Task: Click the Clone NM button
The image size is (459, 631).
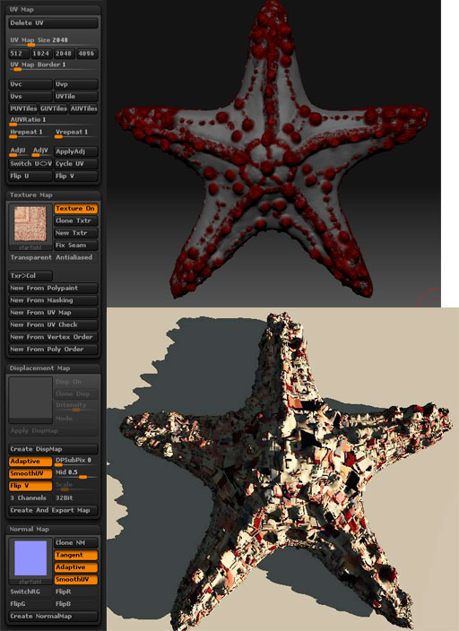Action: (x=75, y=543)
